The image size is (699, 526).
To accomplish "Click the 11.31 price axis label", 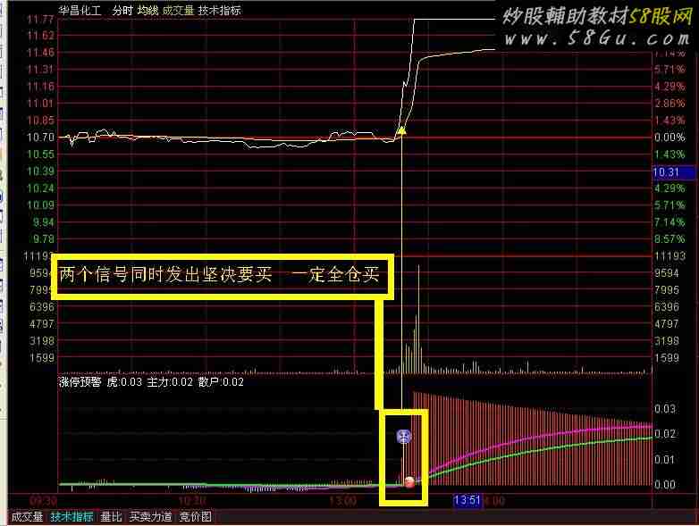I will (40, 70).
